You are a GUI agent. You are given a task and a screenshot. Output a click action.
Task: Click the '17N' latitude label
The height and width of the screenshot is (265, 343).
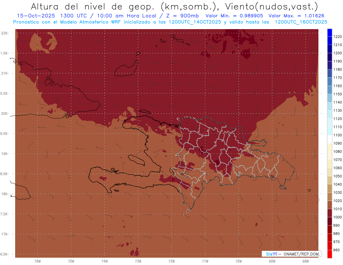[4, 234]
